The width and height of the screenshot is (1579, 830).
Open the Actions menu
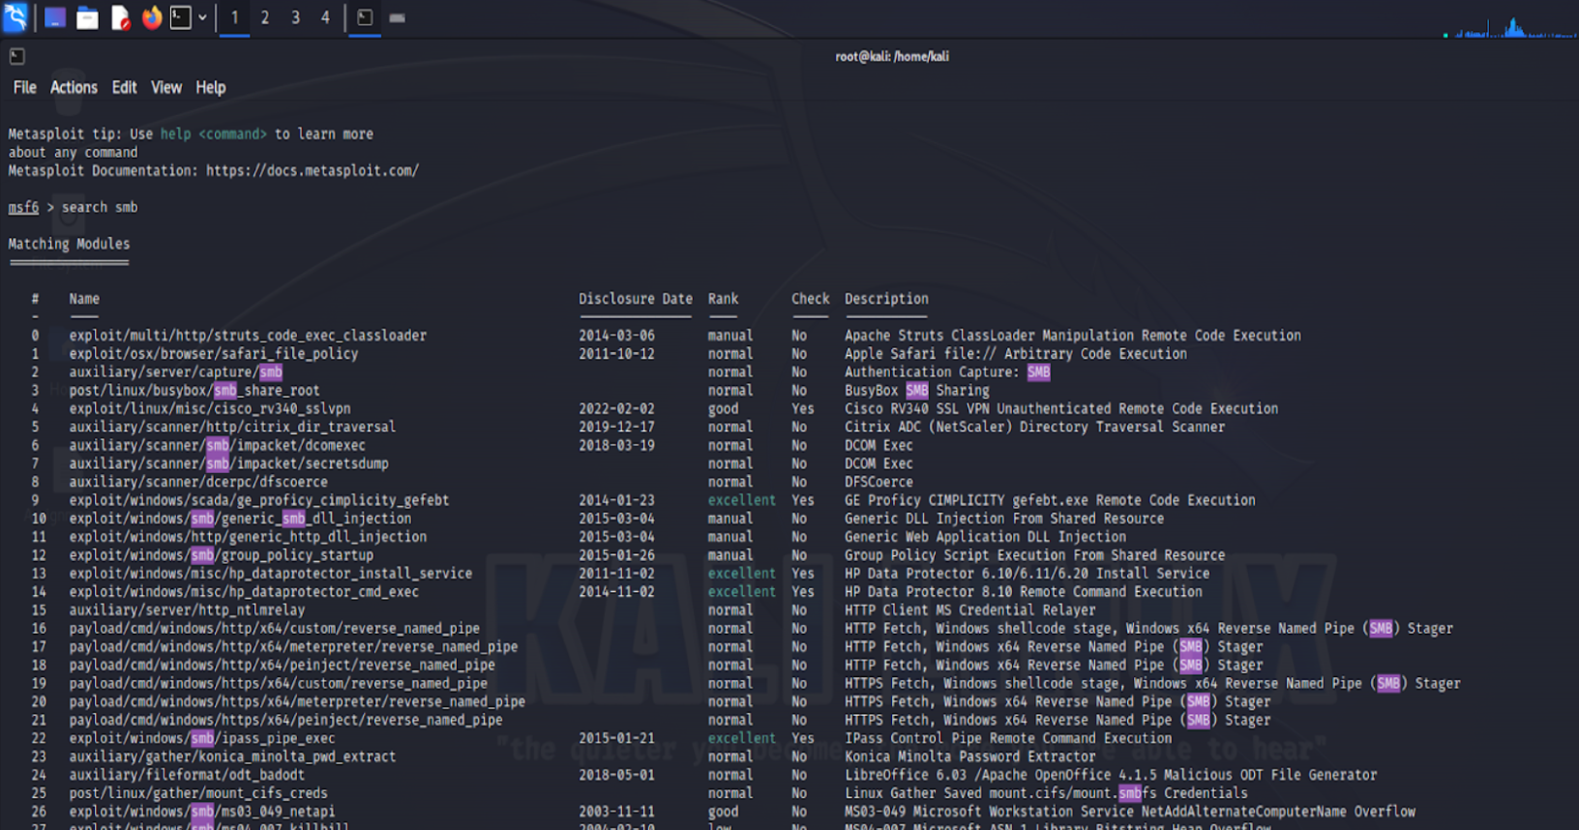[x=74, y=88]
